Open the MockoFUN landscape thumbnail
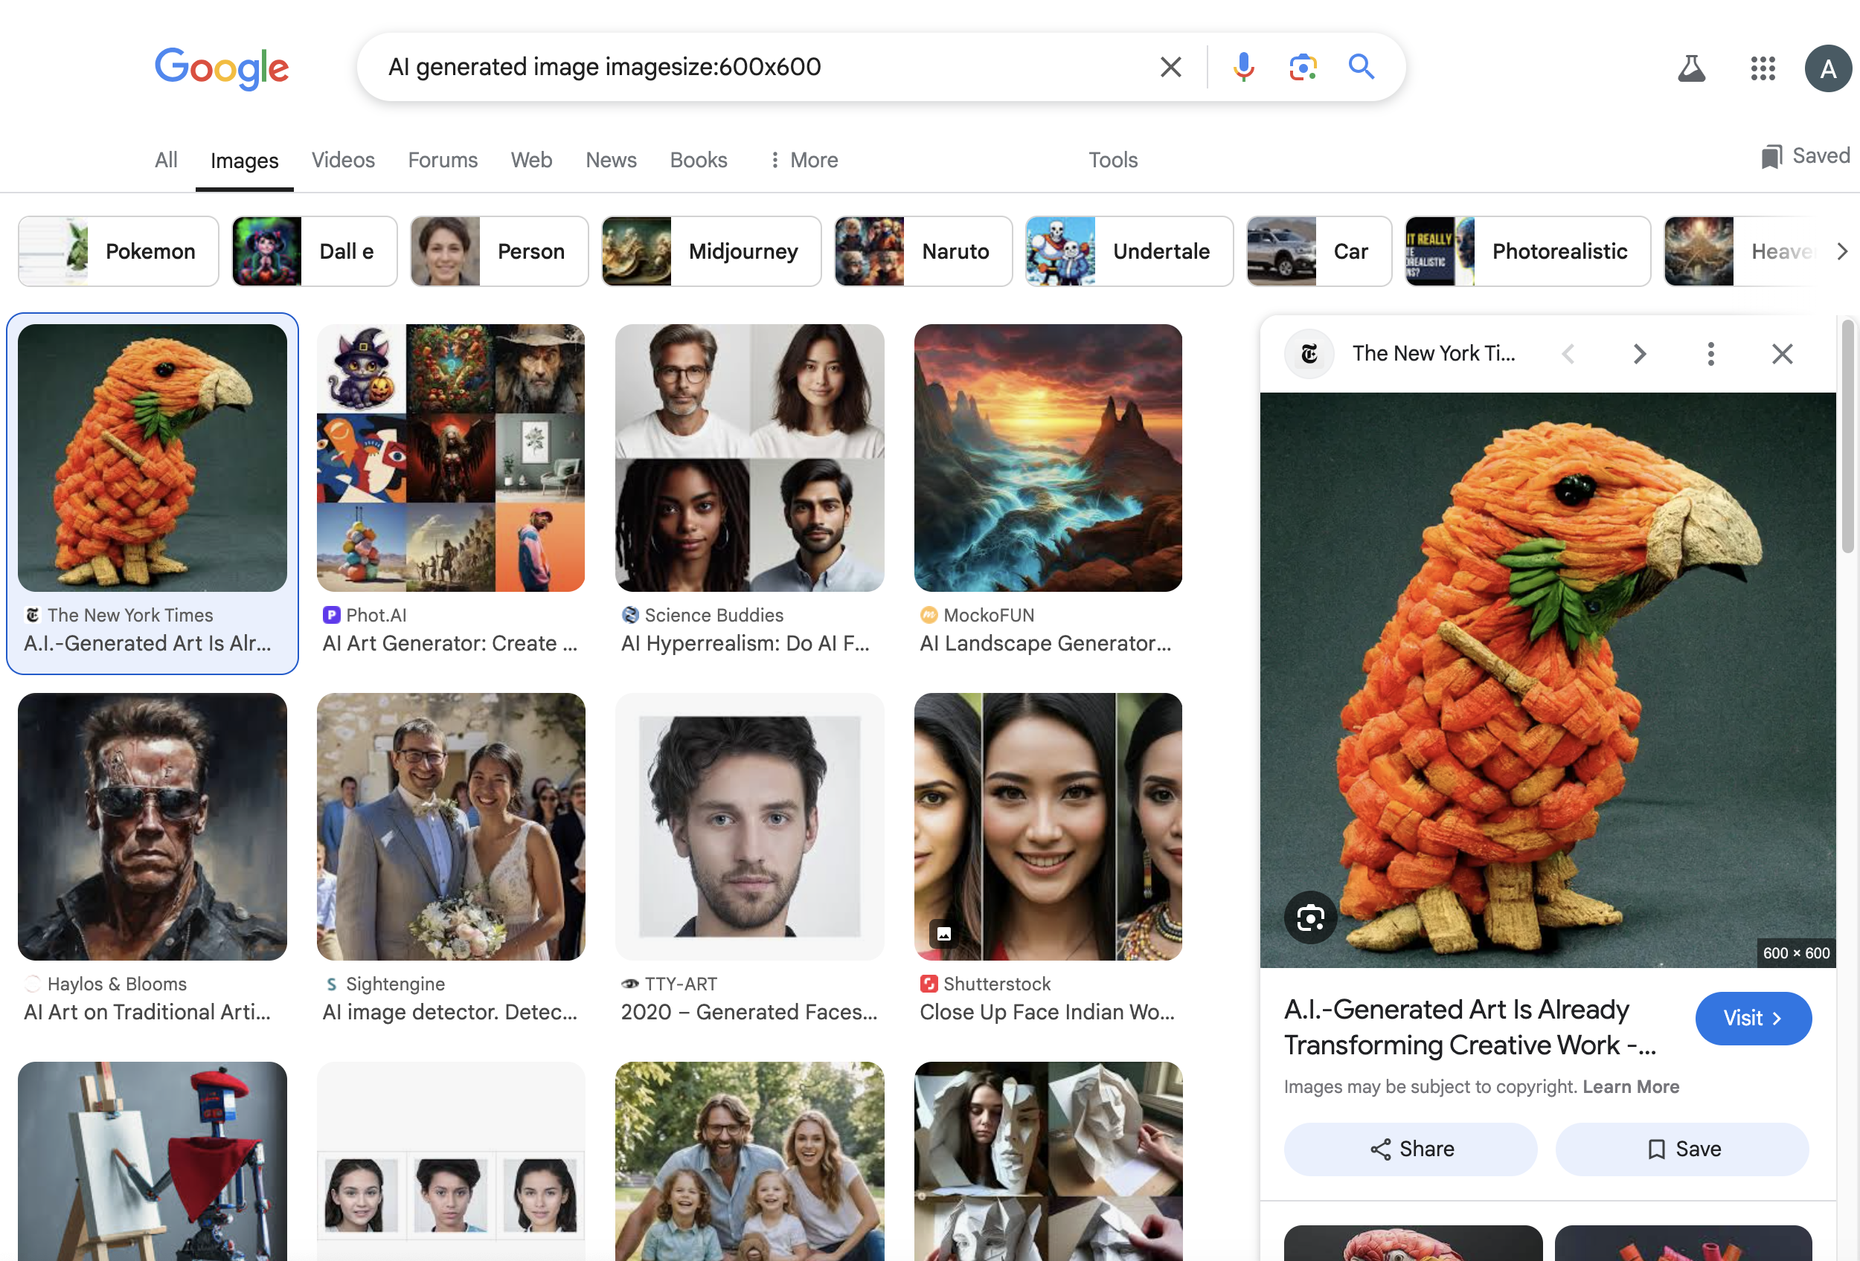The image size is (1860, 1261). [1048, 457]
